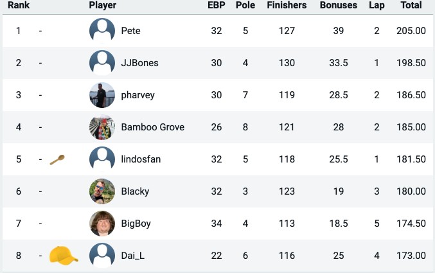Click the yellow cap icon beside Dai_L
This screenshot has height=273, width=435.
point(64,256)
